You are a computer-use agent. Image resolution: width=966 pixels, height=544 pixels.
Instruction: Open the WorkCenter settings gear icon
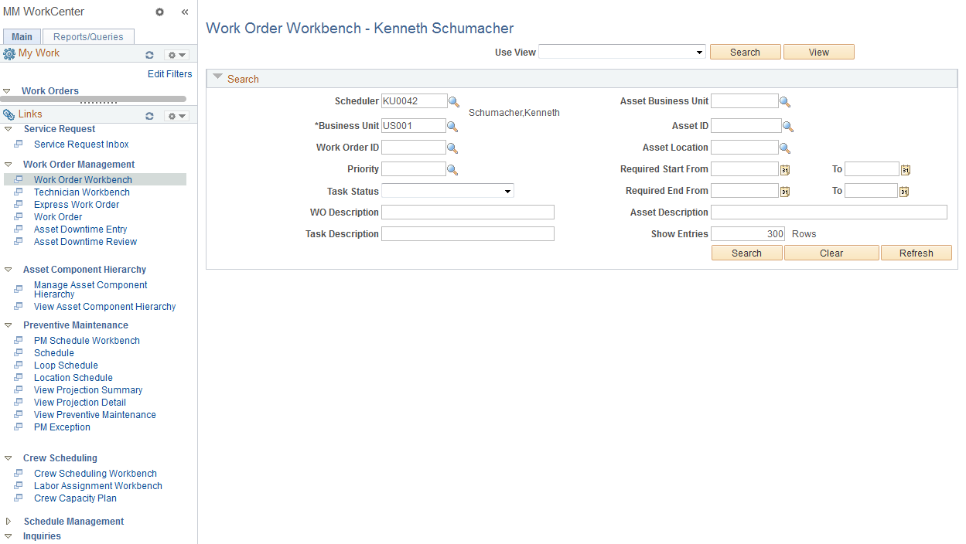point(159,12)
